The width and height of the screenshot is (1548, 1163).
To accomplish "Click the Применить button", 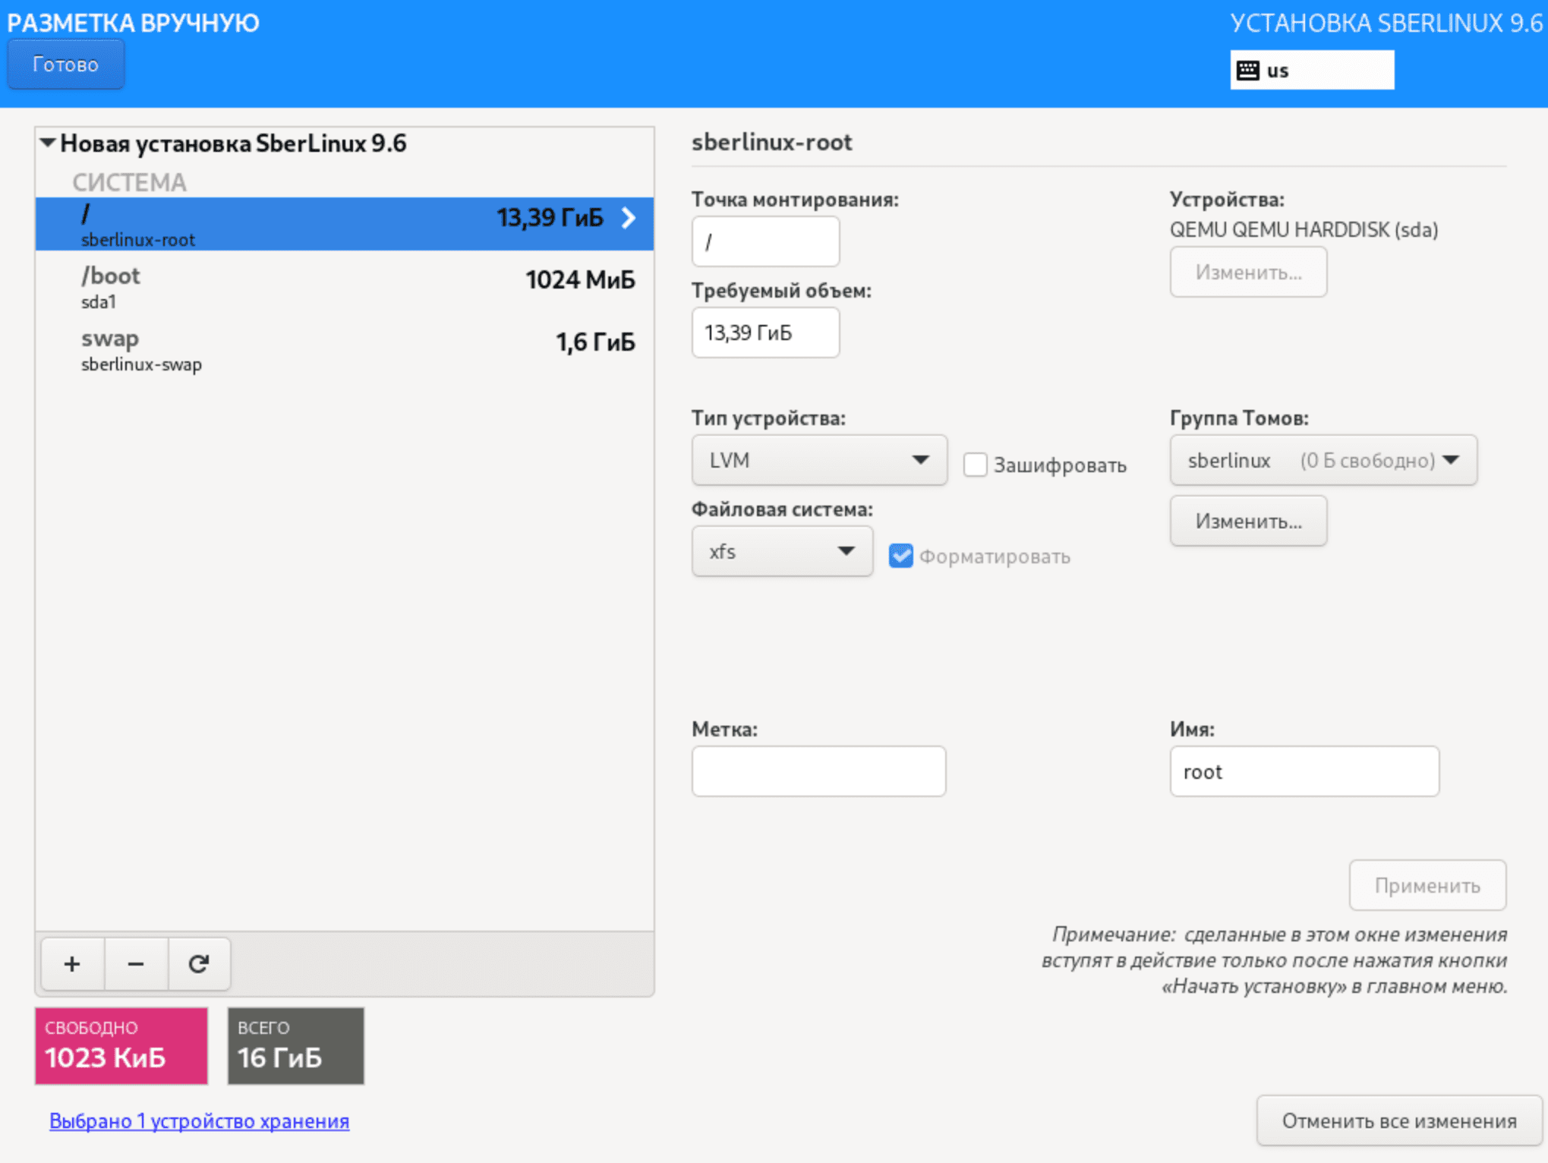I will click(x=1427, y=885).
